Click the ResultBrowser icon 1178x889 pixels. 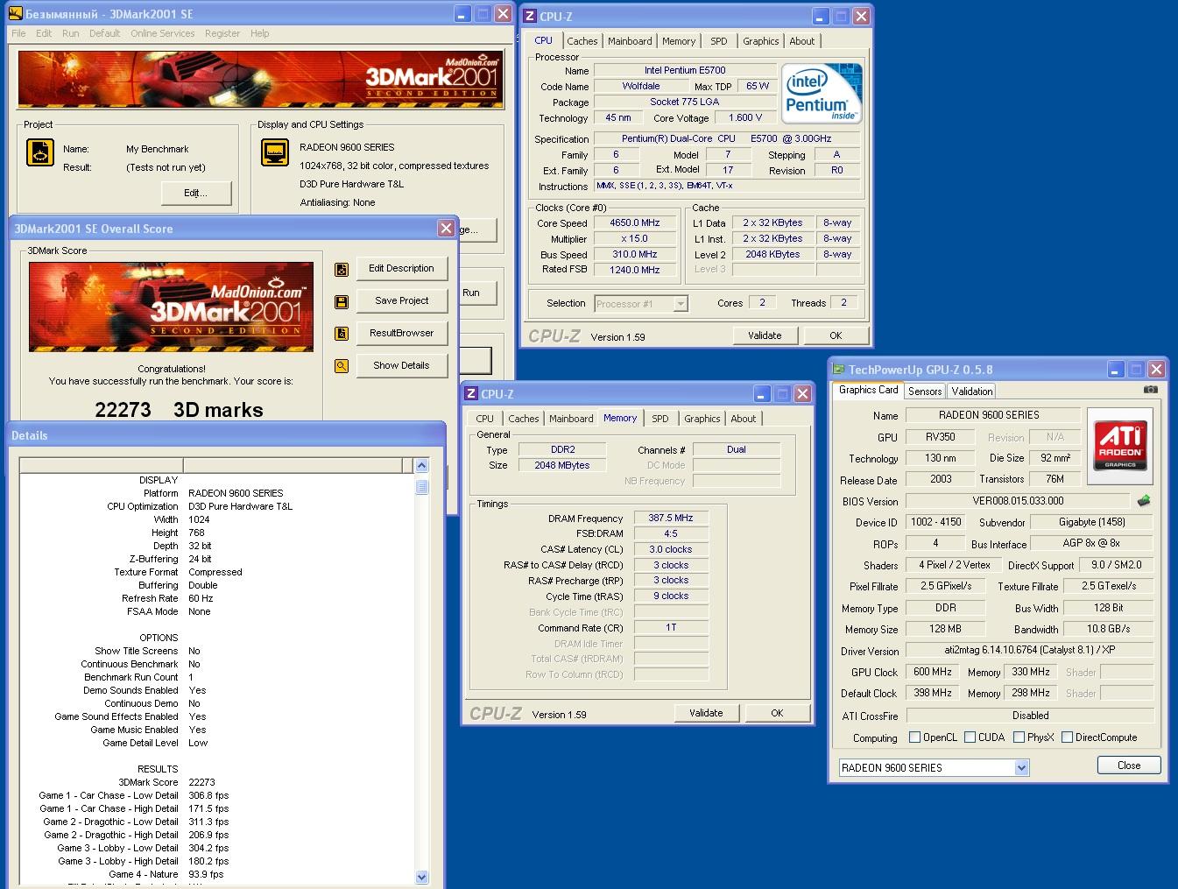(x=342, y=334)
